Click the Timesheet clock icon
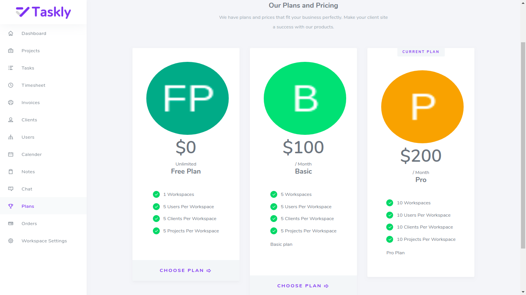 coord(11,85)
